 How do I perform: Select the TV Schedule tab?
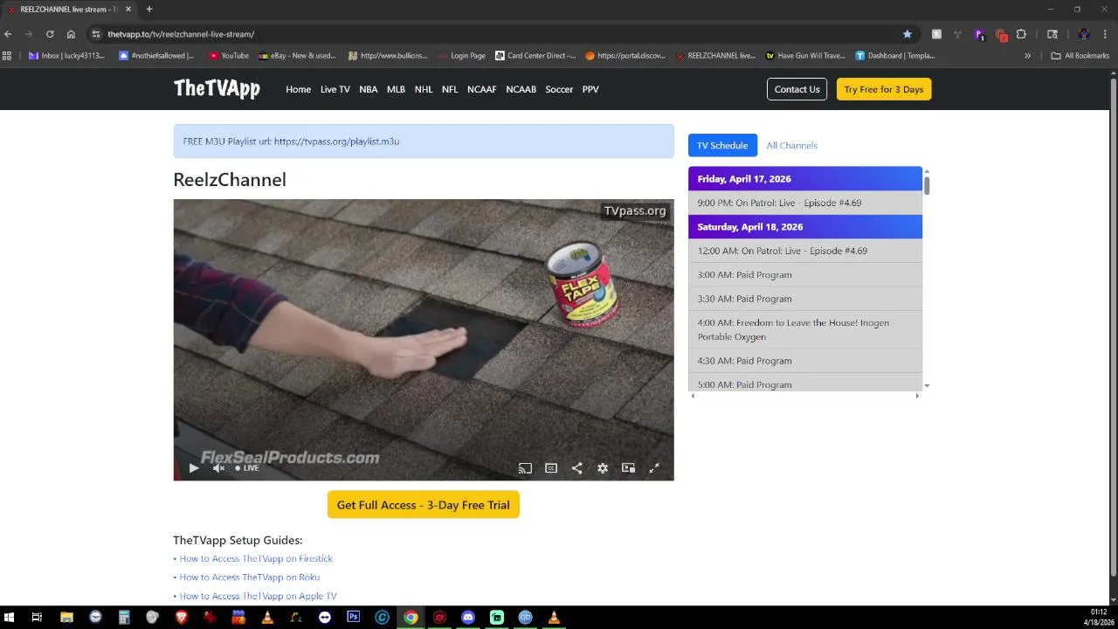(722, 145)
